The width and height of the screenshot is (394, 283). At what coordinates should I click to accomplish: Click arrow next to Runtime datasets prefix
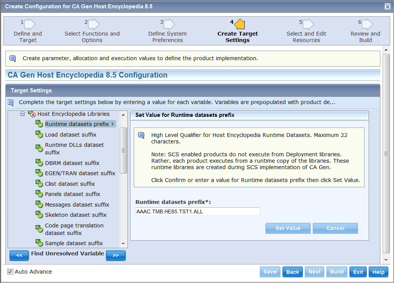[113, 124]
